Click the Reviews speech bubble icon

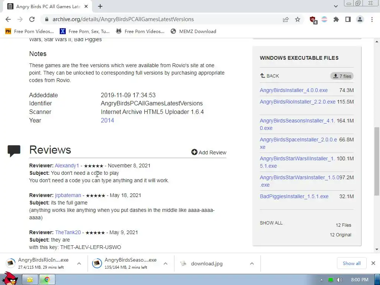[14, 151]
